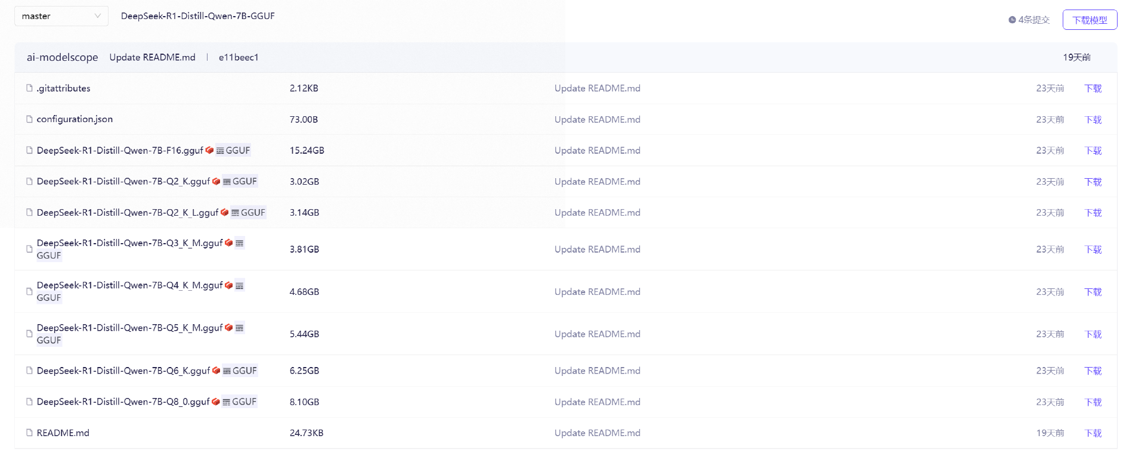The width and height of the screenshot is (1145, 454).
Task: Open the master branch dropdown
Action: 61,16
